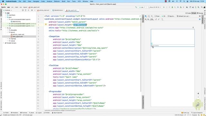Click the Profile app icon in toolbar
Viewport: 206px width, 116px height.
coord(178,7)
